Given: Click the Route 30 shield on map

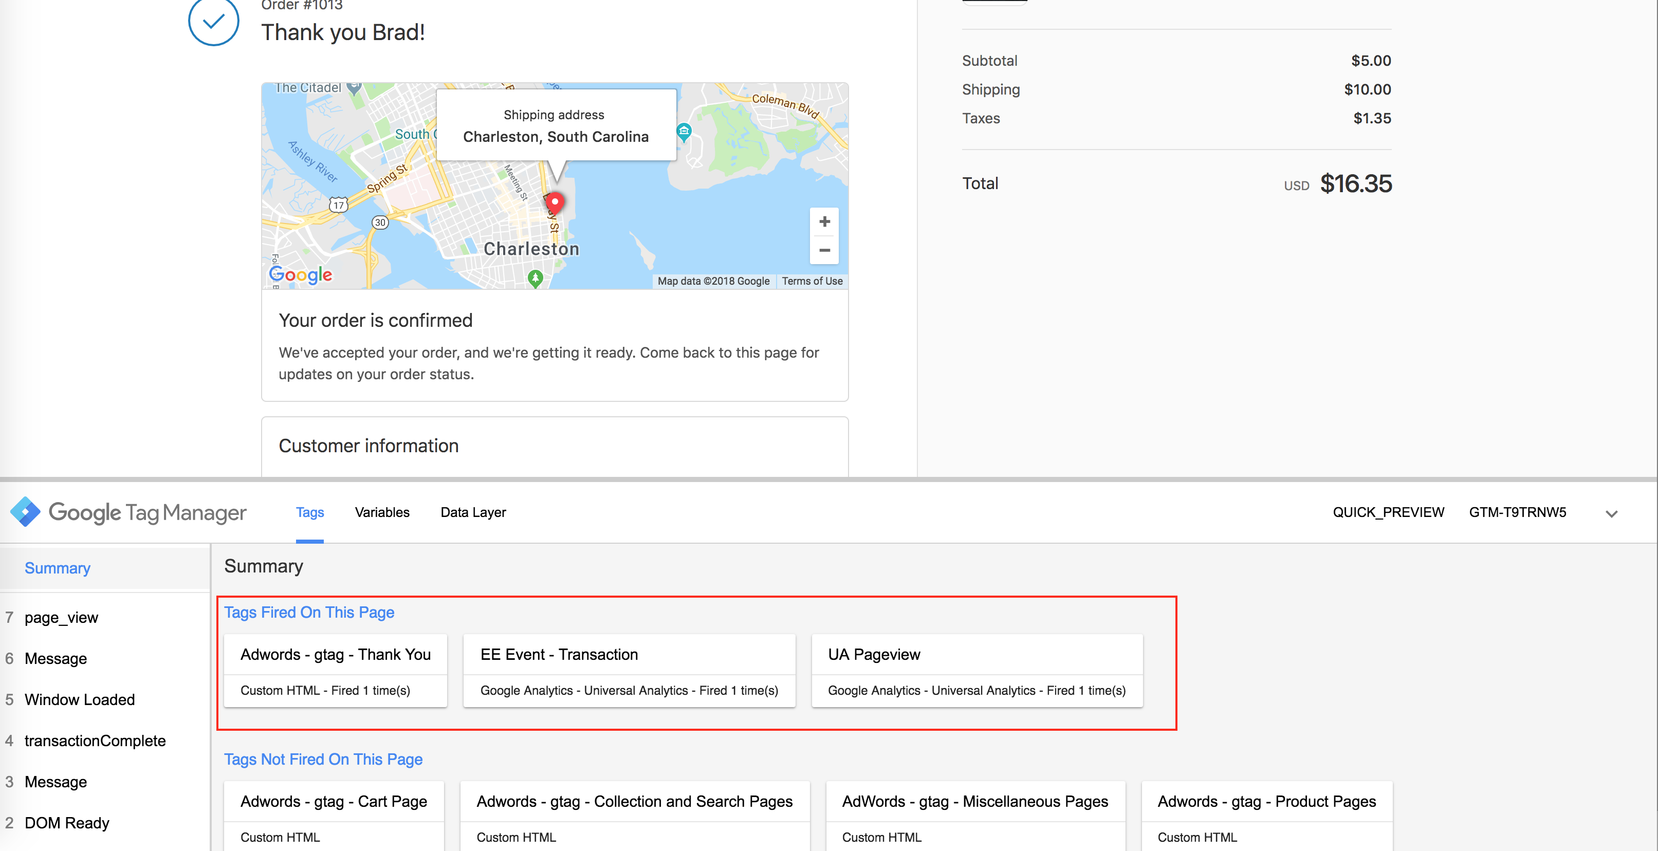Looking at the screenshot, I should point(380,223).
